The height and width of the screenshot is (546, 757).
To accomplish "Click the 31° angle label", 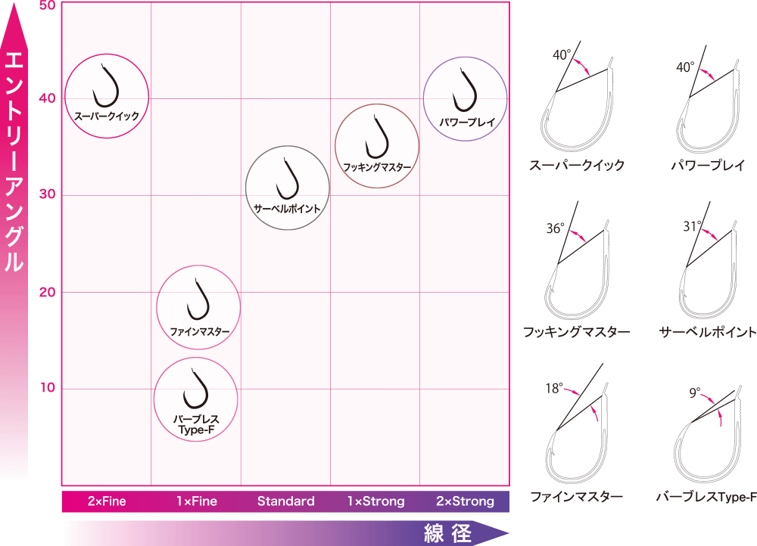I will [692, 226].
